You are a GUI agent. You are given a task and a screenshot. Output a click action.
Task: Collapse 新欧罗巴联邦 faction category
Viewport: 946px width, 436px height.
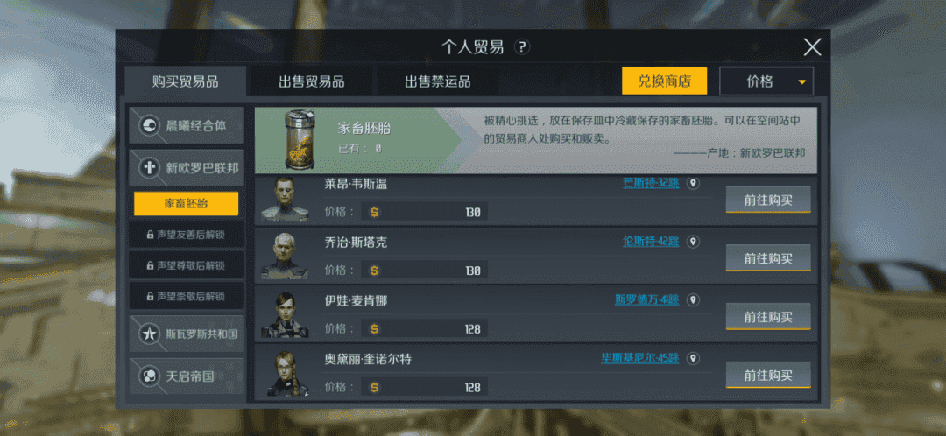187,167
